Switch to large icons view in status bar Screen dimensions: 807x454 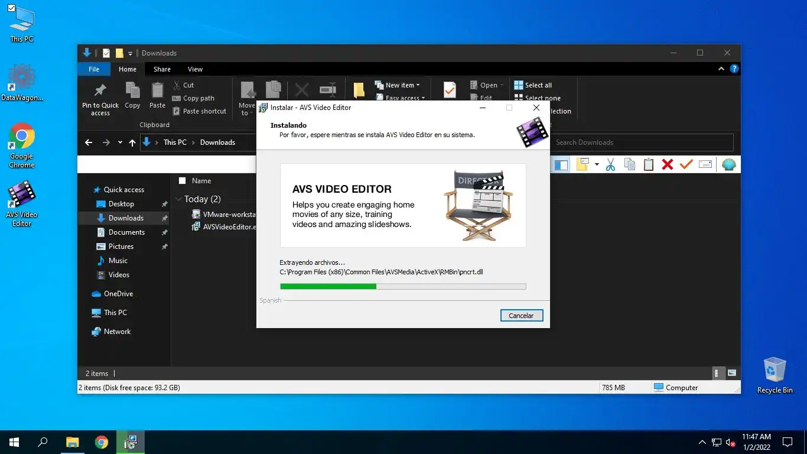click(732, 373)
